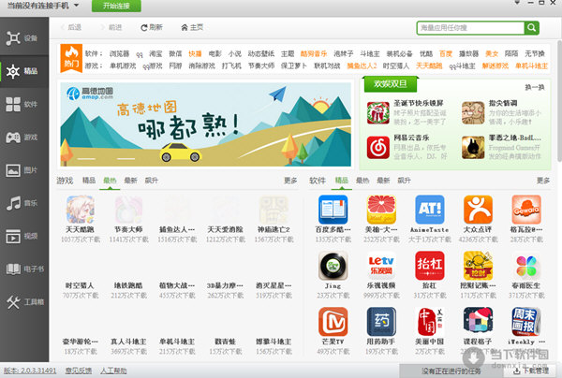Viewport: 562px width, 378px height.
Task: Click the 捕鱼达人2 game tag
Action: click(362, 65)
